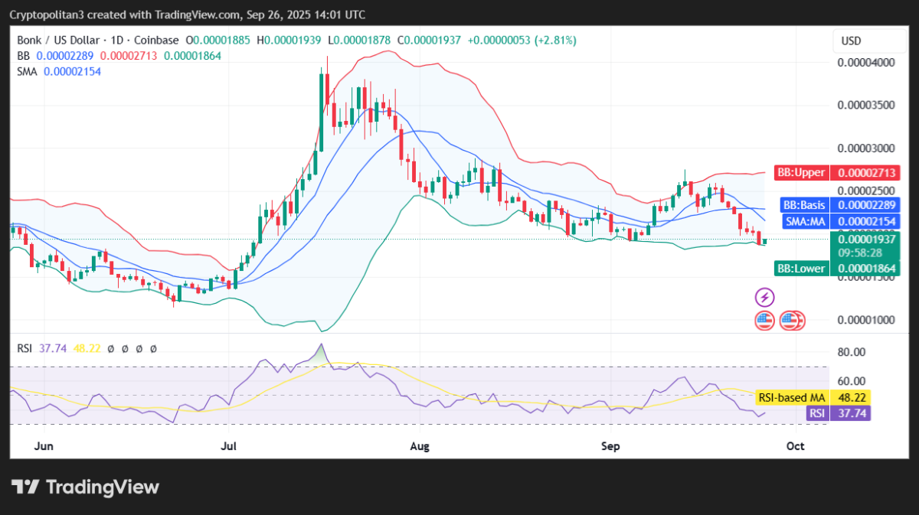Click the purple lightning bolt event icon
The height and width of the screenshot is (515, 919).
coord(764,297)
